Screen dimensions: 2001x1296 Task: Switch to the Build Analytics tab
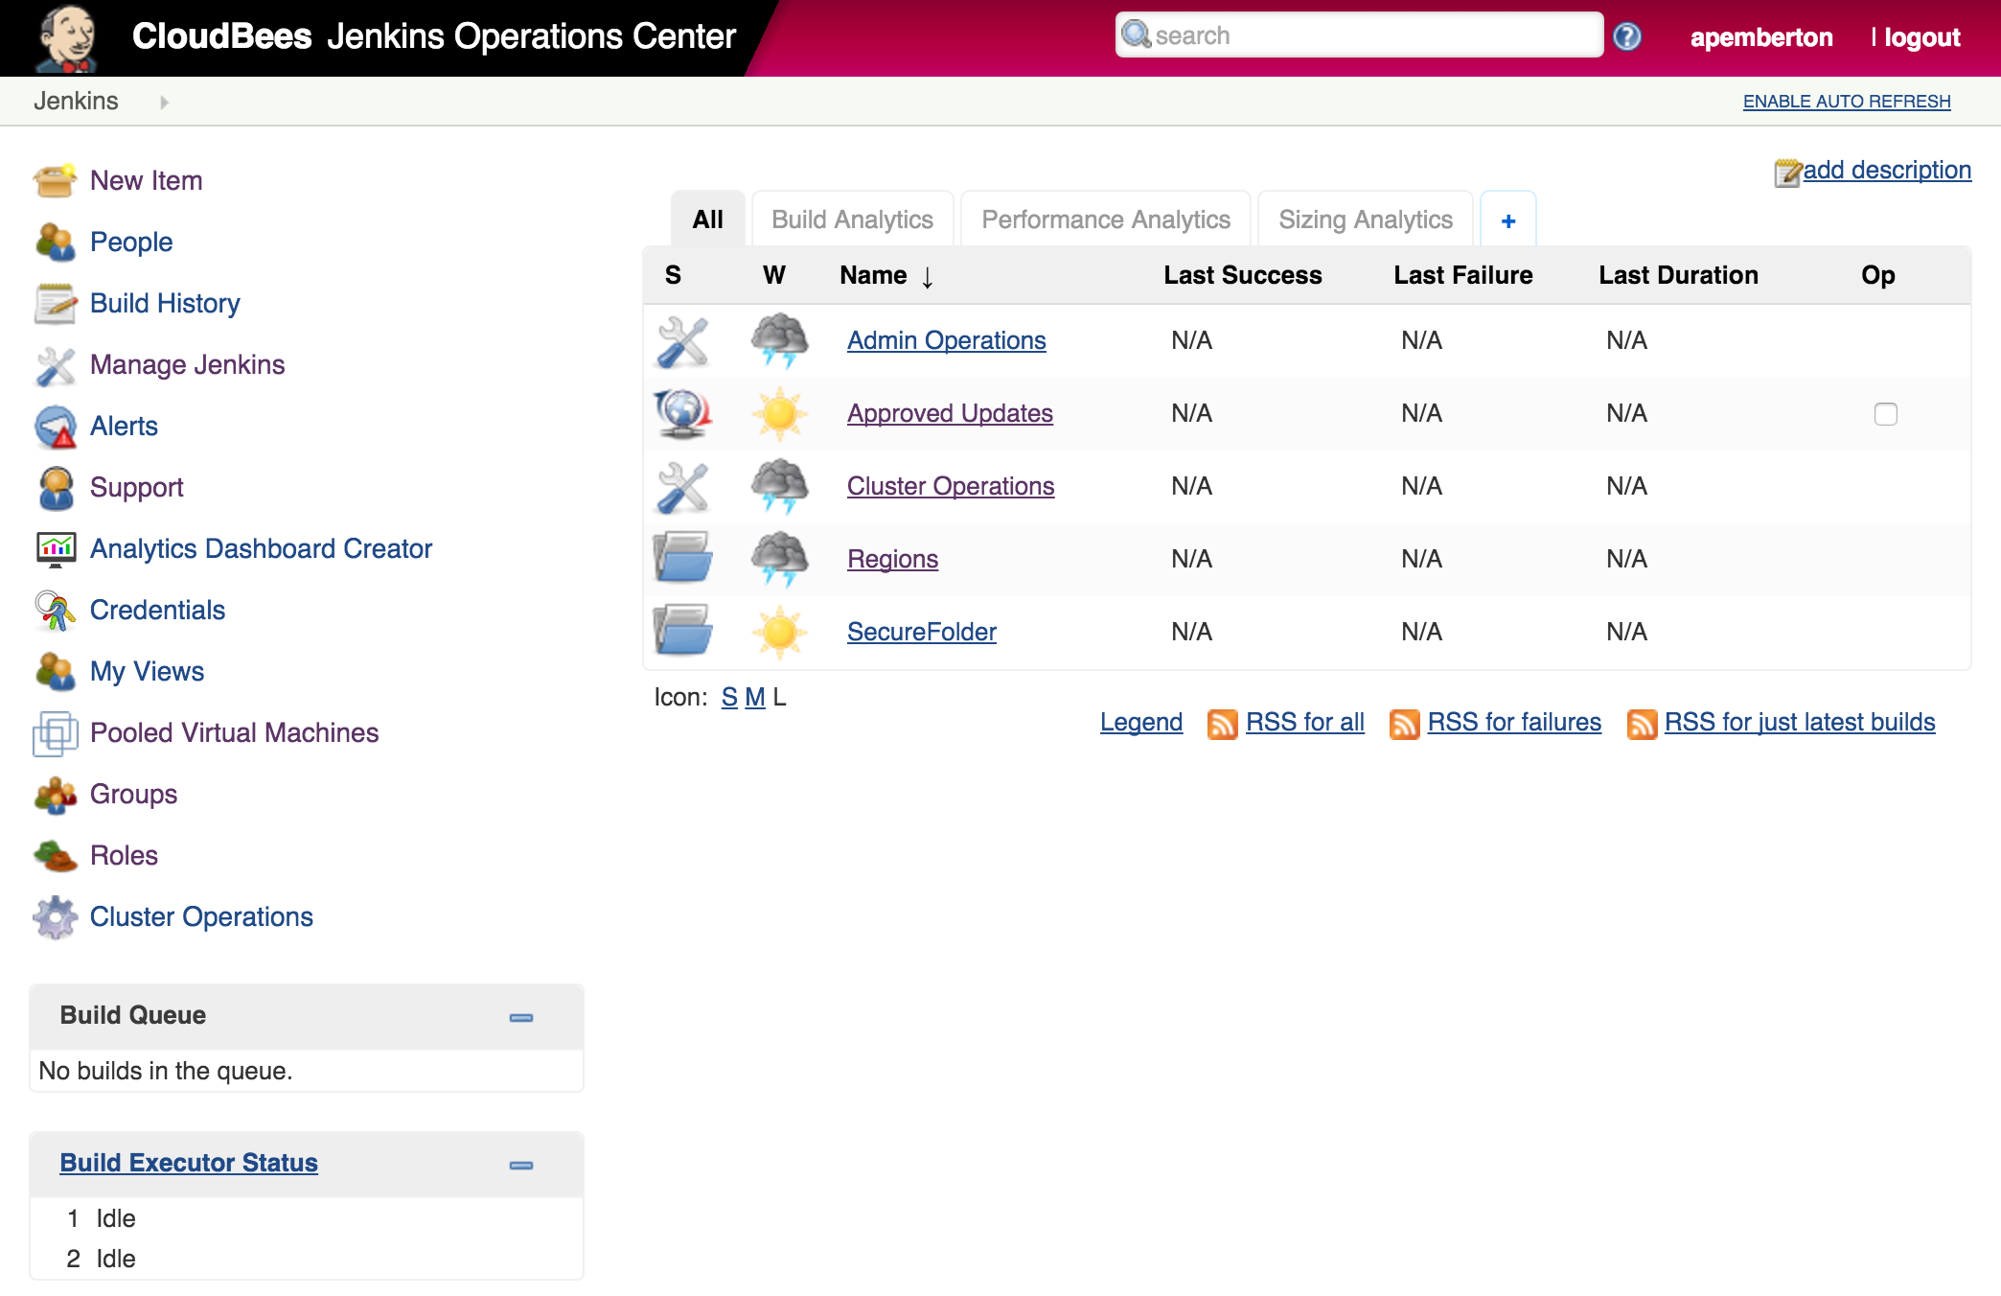coord(852,220)
